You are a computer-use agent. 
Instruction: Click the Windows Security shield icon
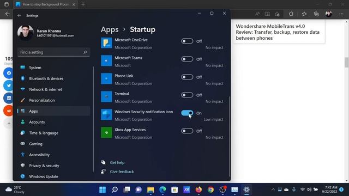pos(106,115)
